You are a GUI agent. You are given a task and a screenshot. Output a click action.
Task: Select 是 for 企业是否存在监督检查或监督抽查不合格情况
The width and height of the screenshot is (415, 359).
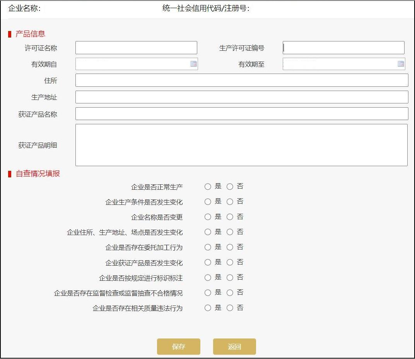pos(208,292)
